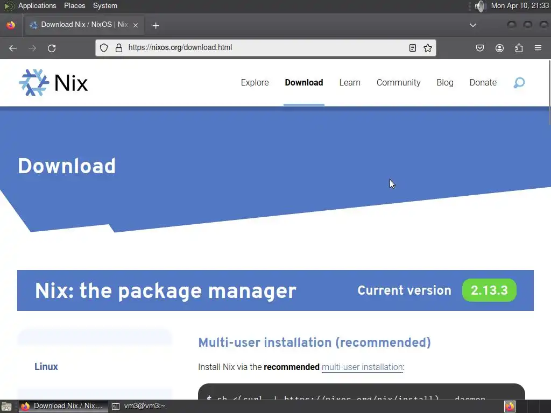551x413 pixels.
Task: Open the extensions puzzle icon
Action: (519, 48)
